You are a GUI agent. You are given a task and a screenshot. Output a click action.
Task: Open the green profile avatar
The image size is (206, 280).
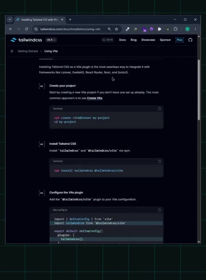[187, 29]
